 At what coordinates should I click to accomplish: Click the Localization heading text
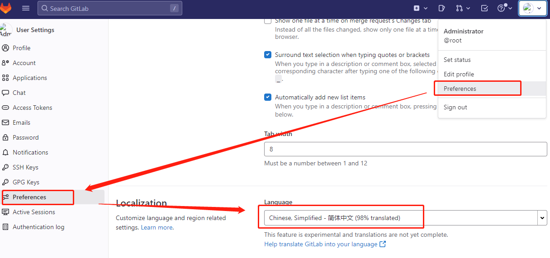click(141, 203)
